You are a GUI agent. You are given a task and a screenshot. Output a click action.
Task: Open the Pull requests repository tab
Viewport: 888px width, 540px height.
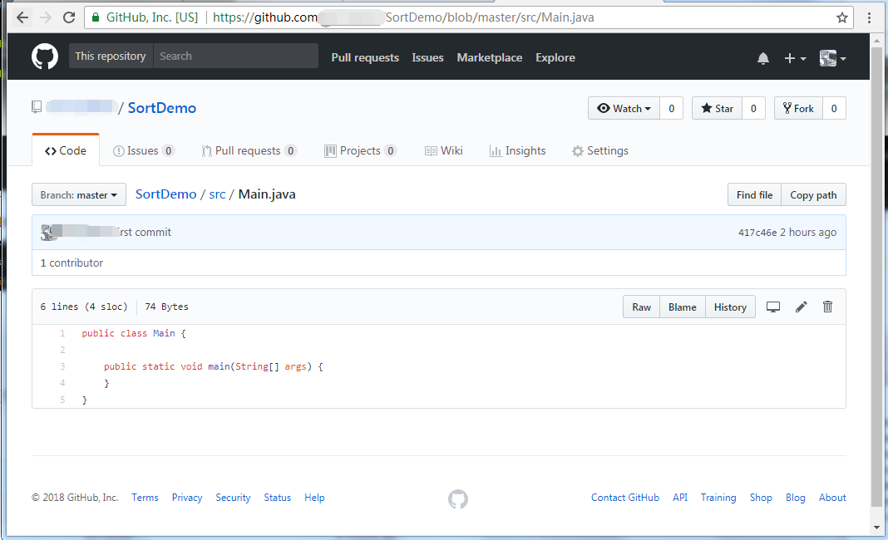pyautogui.click(x=249, y=150)
